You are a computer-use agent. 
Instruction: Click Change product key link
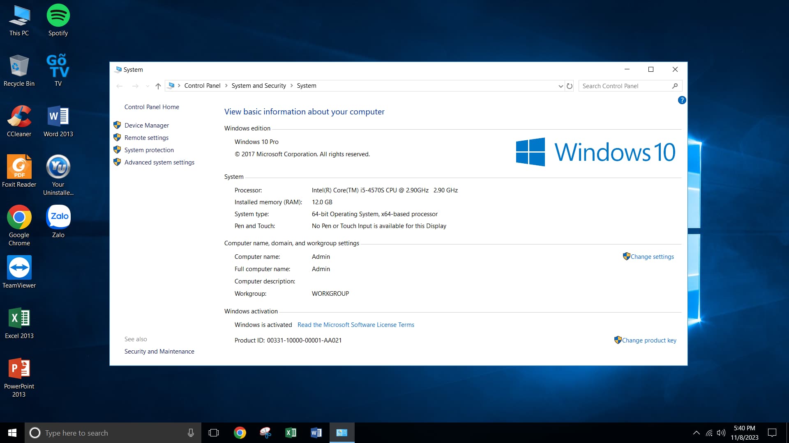(x=649, y=340)
